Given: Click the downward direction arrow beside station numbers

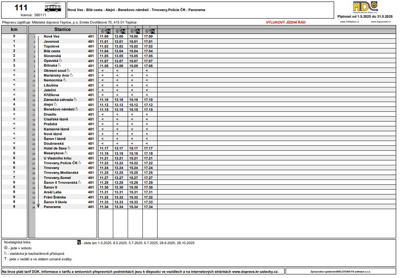Looking at the screenshot, I should pyautogui.click(x=38, y=122).
